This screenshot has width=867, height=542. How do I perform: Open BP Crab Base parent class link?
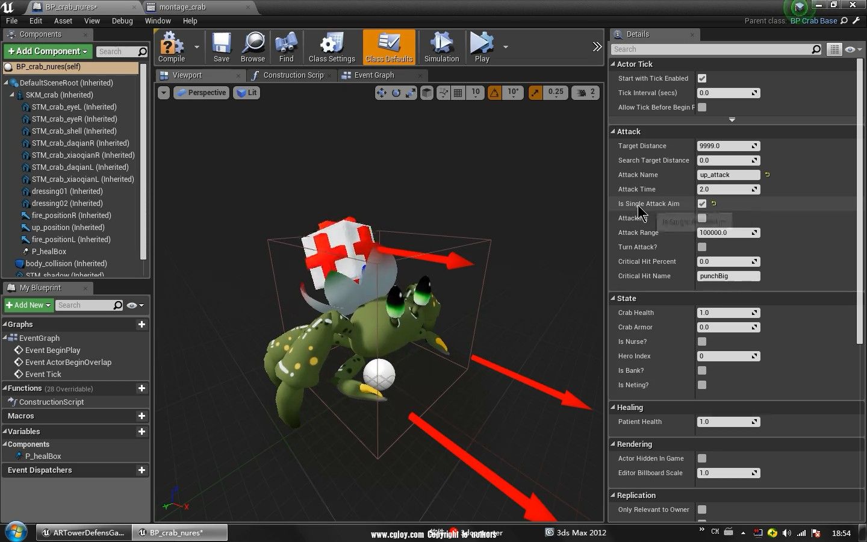(x=813, y=20)
